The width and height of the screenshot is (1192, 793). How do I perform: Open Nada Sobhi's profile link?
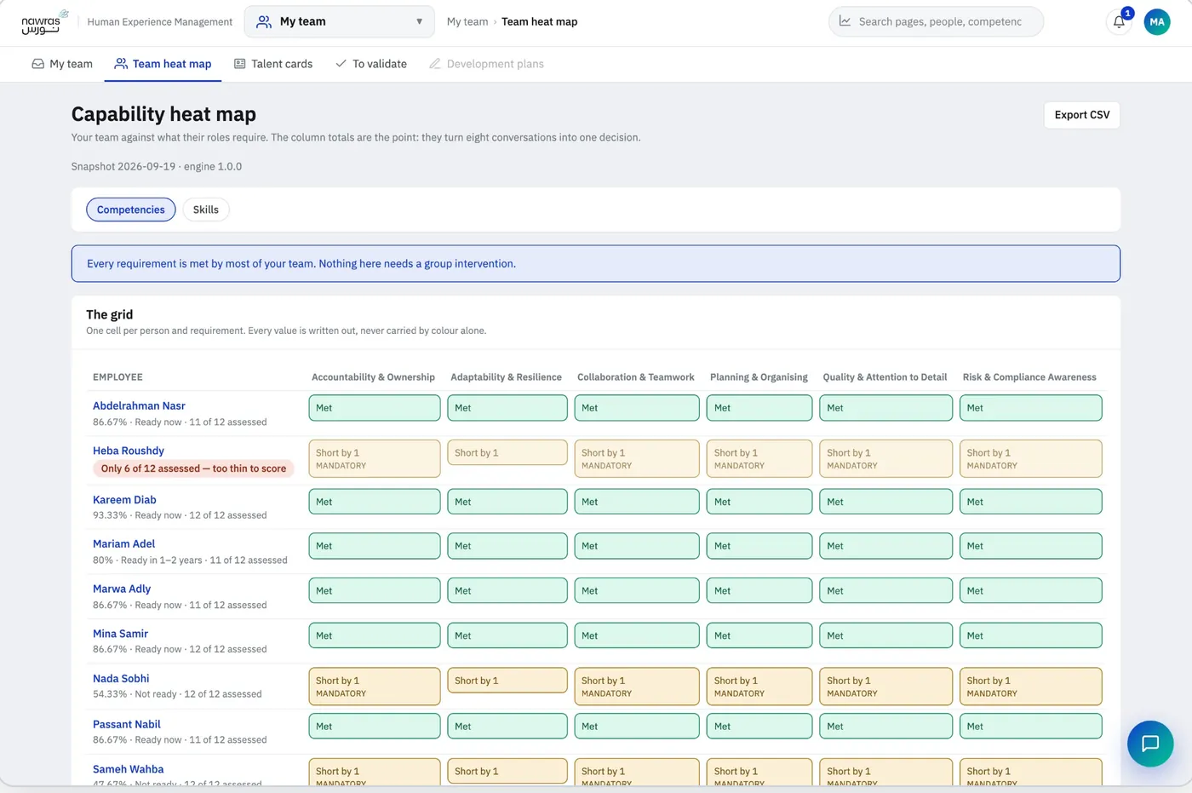click(x=121, y=679)
